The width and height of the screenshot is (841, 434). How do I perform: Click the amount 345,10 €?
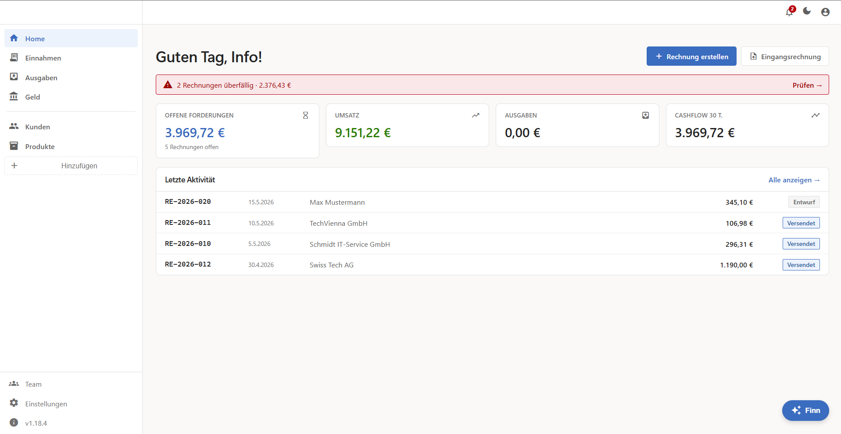pos(739,202)
